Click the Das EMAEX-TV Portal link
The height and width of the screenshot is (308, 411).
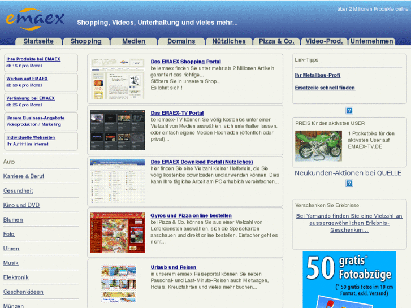[x=177, y=113]
